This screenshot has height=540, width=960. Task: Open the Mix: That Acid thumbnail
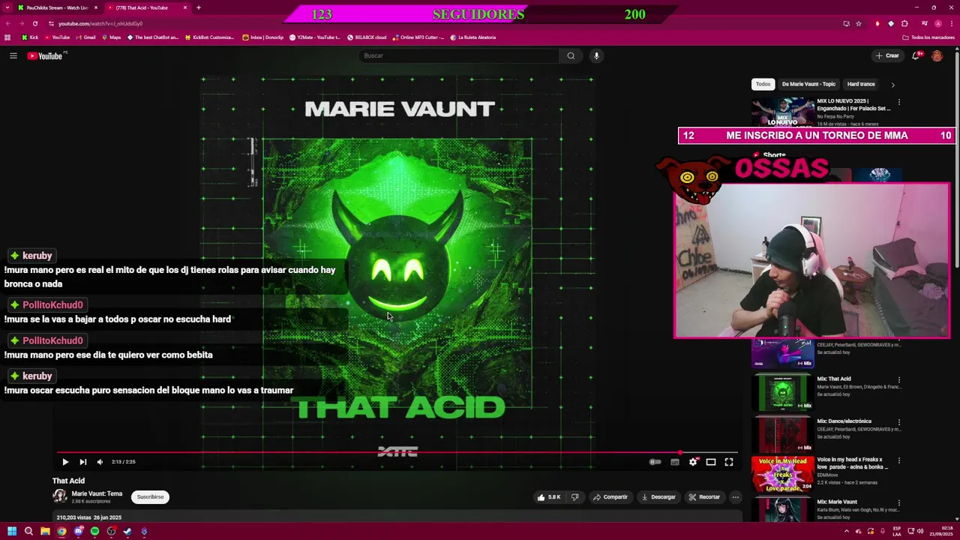tap(783, 392)
